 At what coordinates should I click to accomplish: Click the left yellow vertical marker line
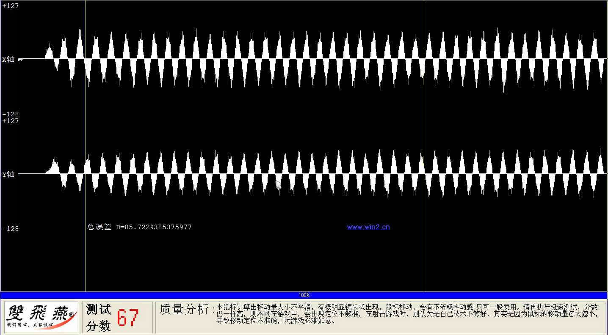click(86, 254)
